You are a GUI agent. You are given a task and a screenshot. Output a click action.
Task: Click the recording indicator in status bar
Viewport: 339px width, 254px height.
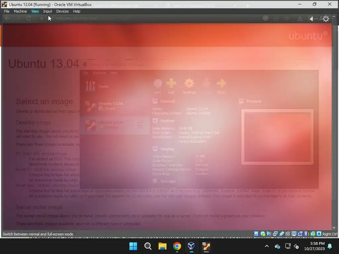point(300,234)
